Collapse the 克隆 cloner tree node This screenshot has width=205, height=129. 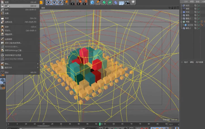pyautogui.click(x=181, y=22)
